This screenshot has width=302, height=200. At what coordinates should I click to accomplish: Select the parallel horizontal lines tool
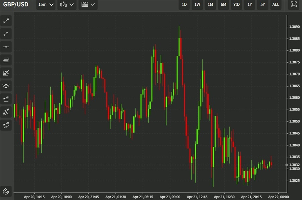pos(6,60)
